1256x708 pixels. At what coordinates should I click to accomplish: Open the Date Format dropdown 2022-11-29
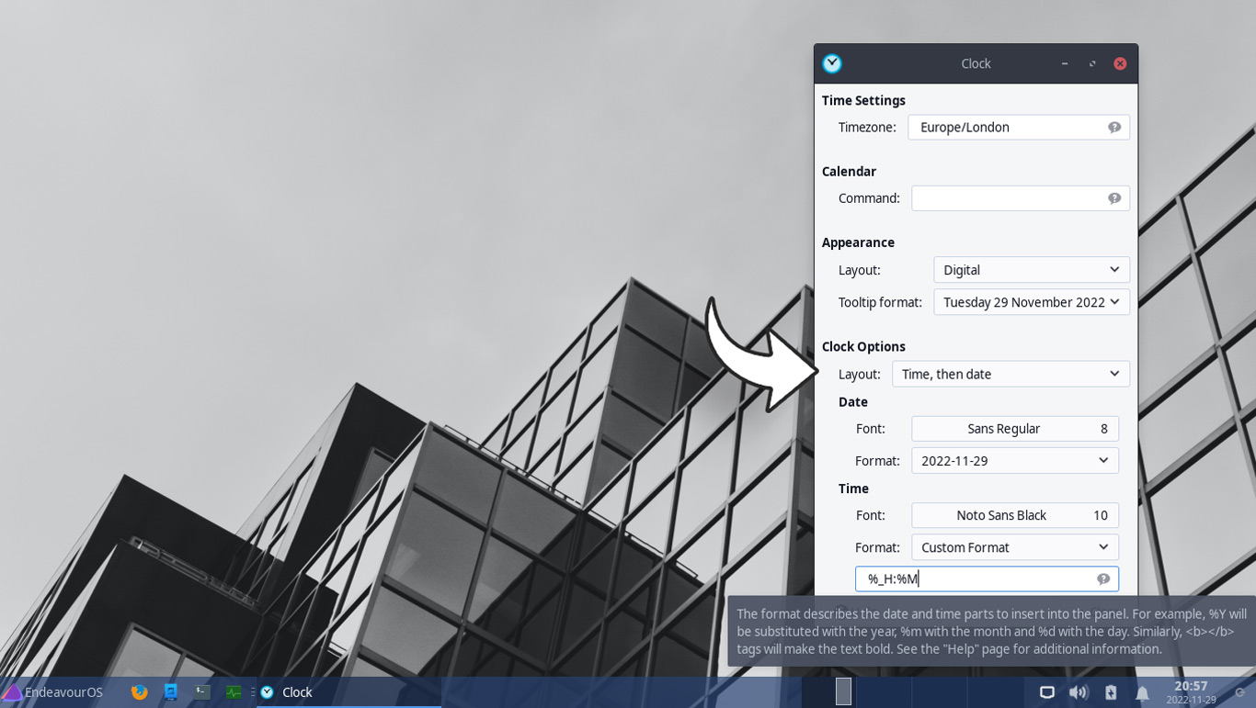click(x=1015, y=461)
